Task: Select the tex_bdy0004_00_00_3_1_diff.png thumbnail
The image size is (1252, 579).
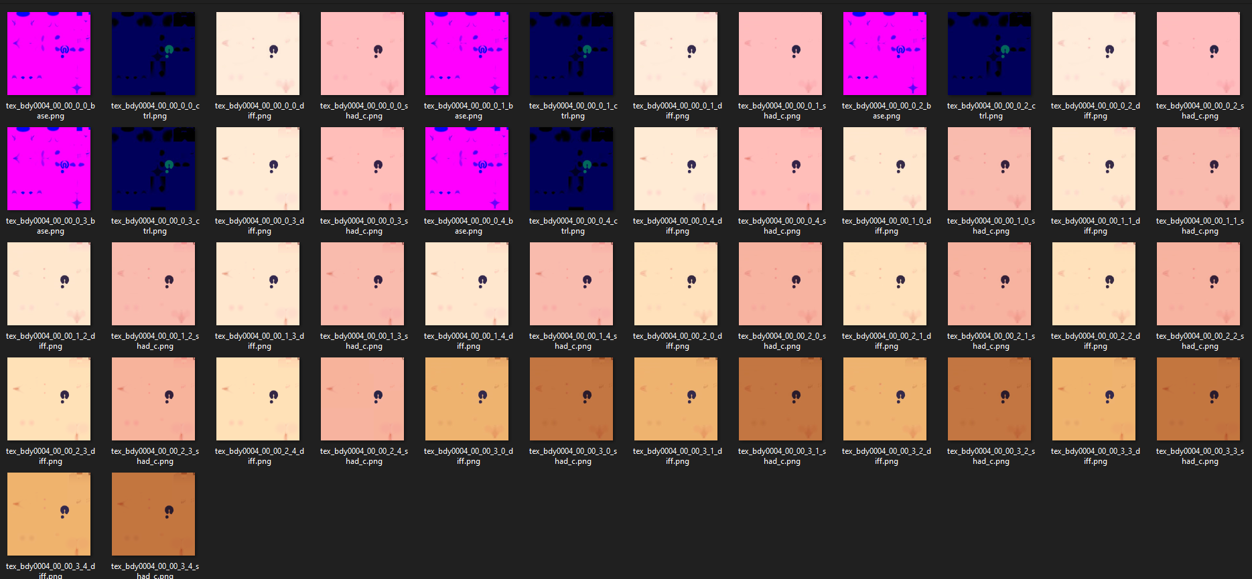Action: (x=676, y=399)
